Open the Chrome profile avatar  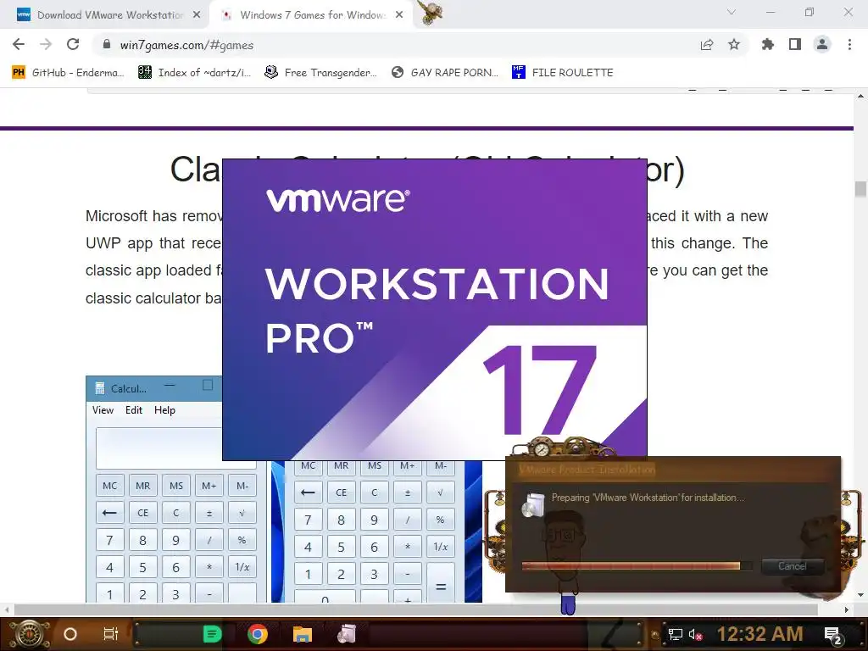[x=822, y=44]
